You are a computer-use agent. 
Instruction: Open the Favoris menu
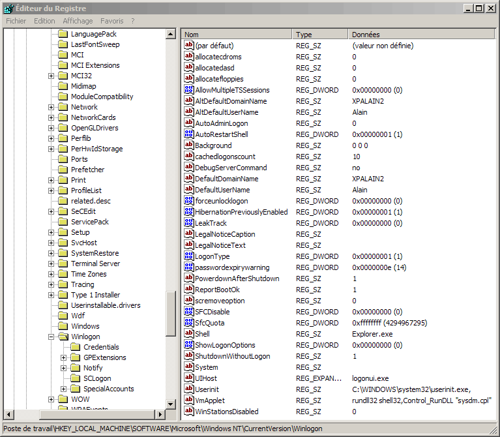pyautogui.click(x=111, y=21)
